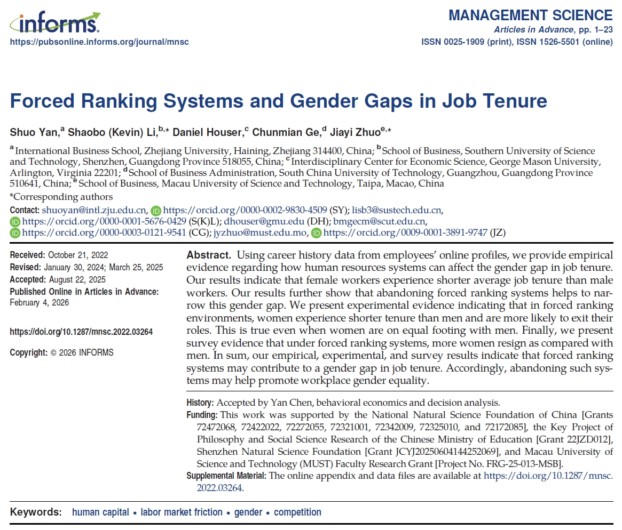The image size is (622, 530).
Task: Open ORCID link ending in 0121-9541
Action: (x=104, y=233)
